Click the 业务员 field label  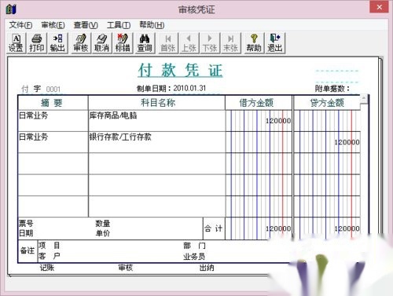point(194,257)
